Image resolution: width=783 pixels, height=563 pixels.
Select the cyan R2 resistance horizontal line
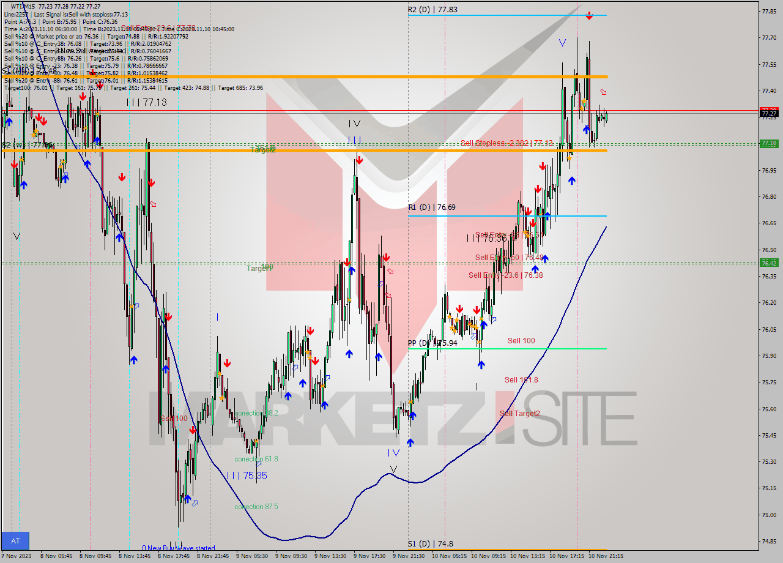click(x=507, y=15)
